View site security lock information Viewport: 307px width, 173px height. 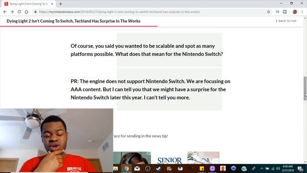click(x=35, y=12)
